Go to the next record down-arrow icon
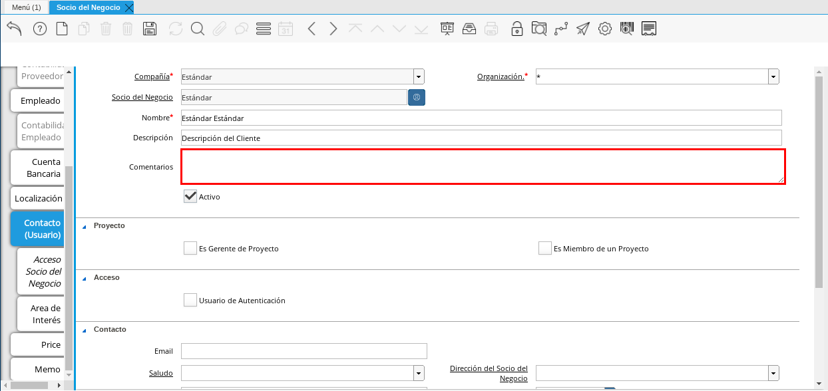The height and width of the screenshot is (391, 828). coord(399,29)
